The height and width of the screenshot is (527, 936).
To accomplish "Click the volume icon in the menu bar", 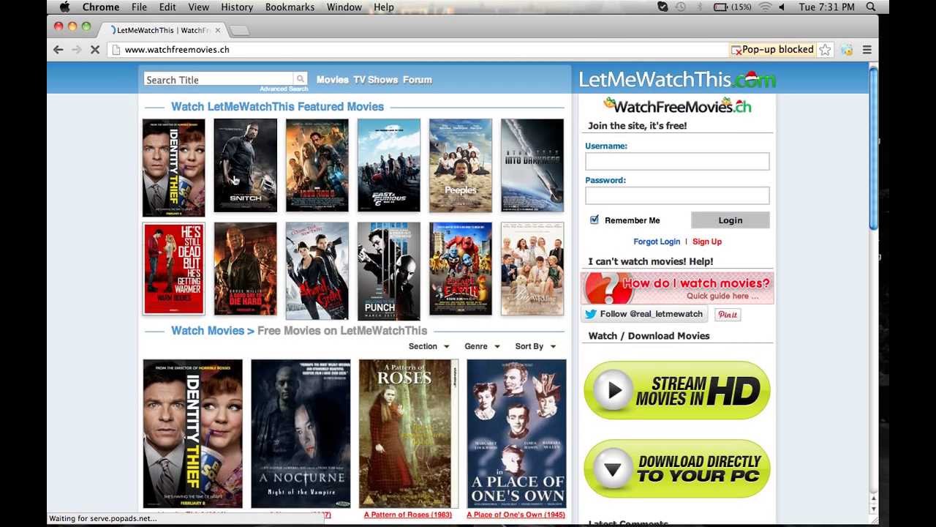I will [x=781, y=7].
